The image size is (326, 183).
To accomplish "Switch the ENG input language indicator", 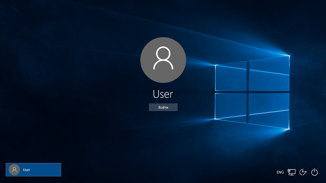I will point(280,172).
